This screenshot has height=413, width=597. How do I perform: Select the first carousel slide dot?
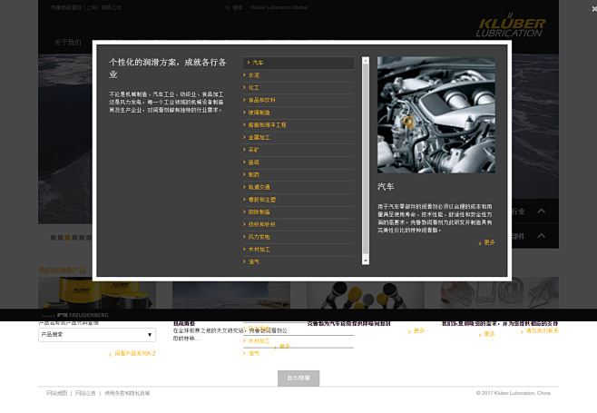pos(54,238)
